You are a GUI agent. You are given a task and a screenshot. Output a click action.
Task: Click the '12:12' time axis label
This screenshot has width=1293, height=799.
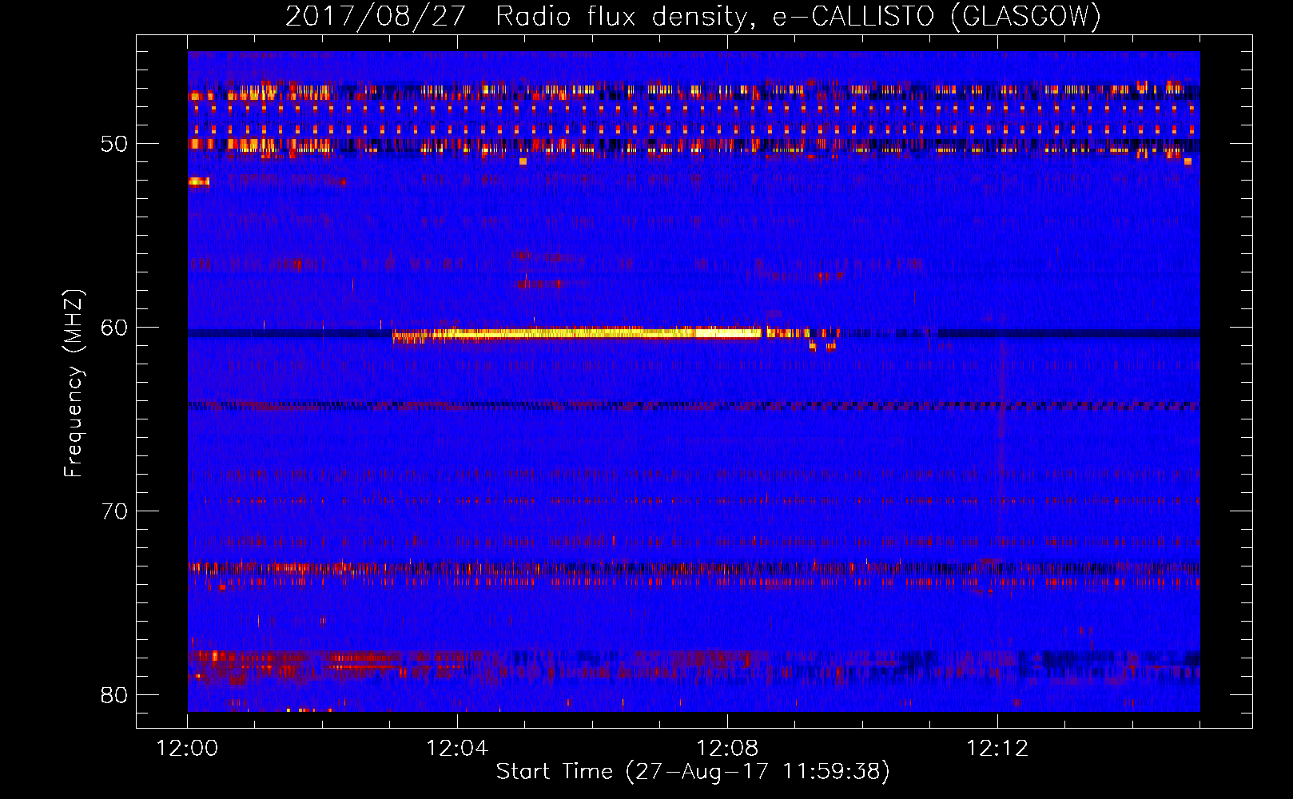(997, 749)
